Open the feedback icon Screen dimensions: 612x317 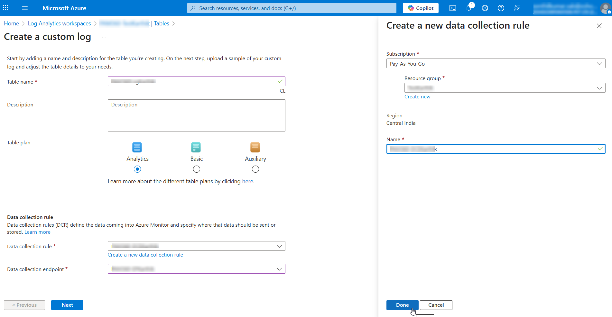[x=517, y=8]
